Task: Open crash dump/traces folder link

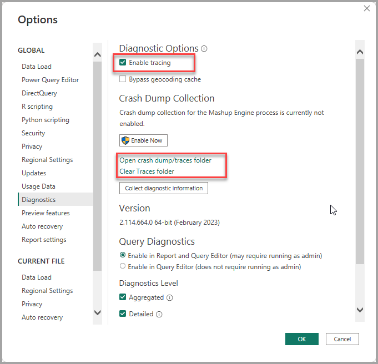Action: [x=165, y=160]
